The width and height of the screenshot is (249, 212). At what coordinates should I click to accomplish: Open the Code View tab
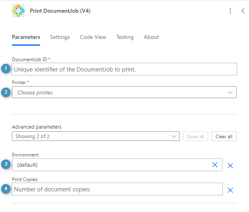pos(93,37)
